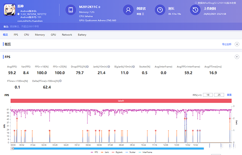Click help icon next to BigJank(/10min)
This screenshot has width=242, height=155.
pyautogui.click(x=134, y=67)
